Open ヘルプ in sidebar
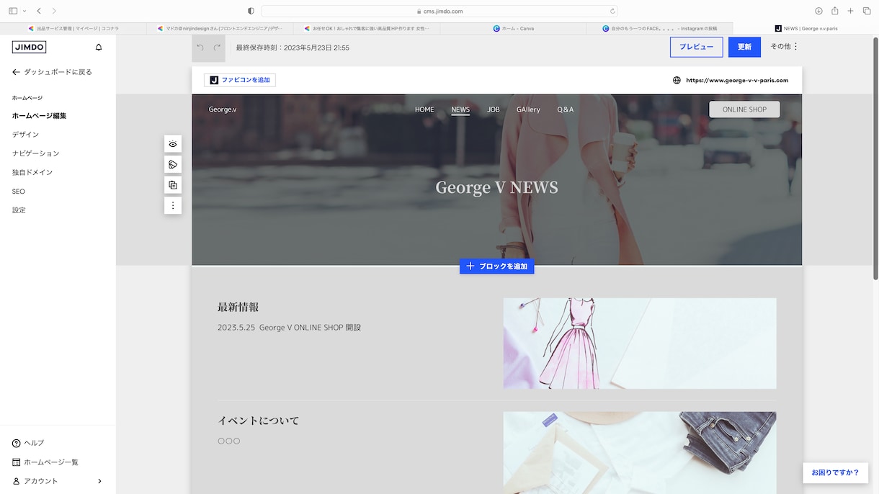Viewport: 879px width, 494px height. (28, 443)
